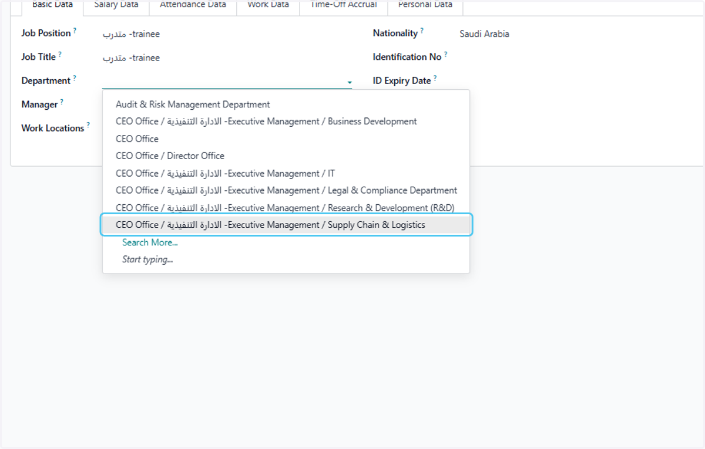The height and width of the screenshot is (449, 705).
Task: Choose the Executive Management / IT option
Action: (x=286, y=174)
